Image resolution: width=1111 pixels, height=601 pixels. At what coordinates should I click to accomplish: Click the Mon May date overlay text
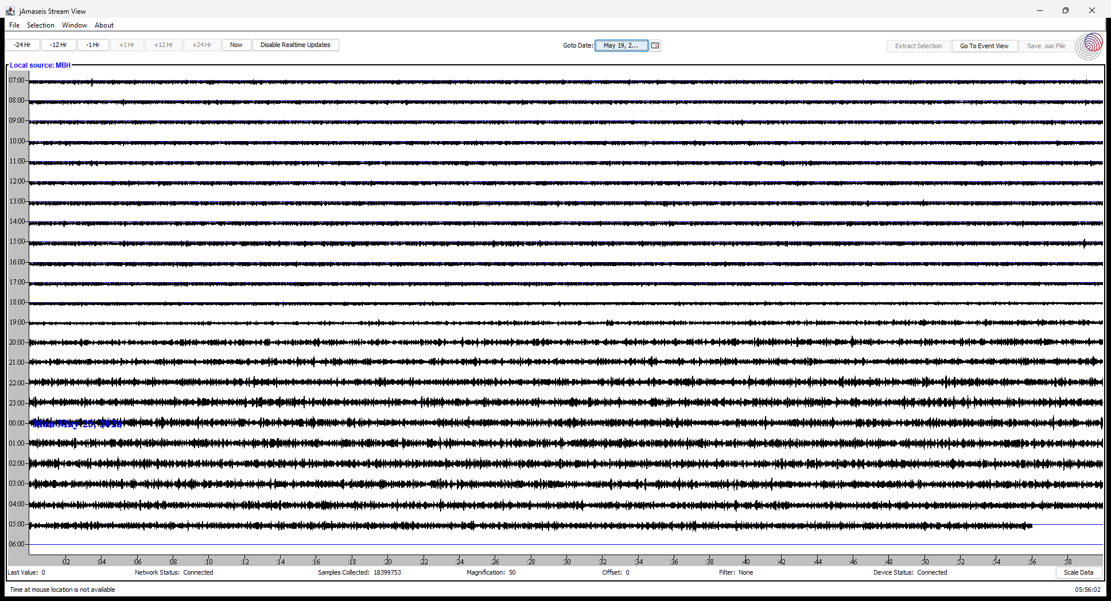point(77,424)
